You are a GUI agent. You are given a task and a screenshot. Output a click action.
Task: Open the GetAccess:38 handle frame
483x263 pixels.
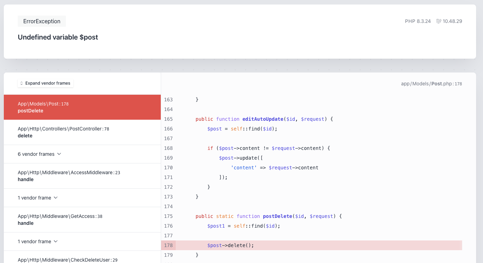[x=82, y=220]
